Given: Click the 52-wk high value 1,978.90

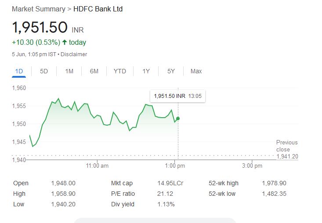Looking at the screenshot, I should click(274, 183).
